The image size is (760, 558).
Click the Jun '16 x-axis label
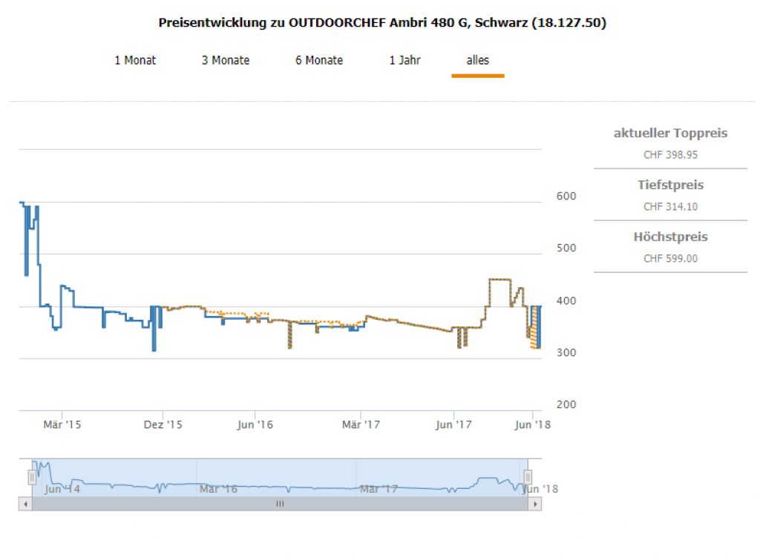pyautogui.click(x=255, y=424)
